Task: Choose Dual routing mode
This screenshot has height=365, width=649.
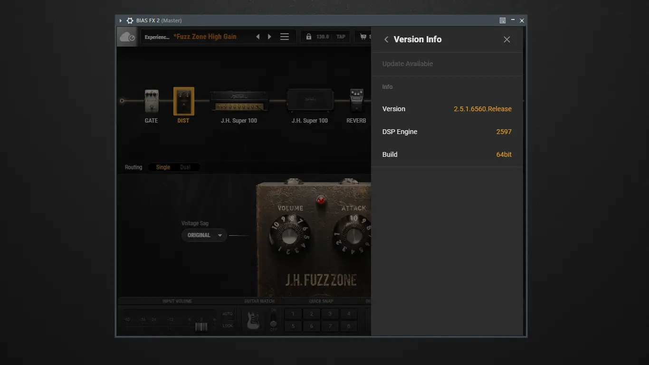Action: tap(185, 167)
